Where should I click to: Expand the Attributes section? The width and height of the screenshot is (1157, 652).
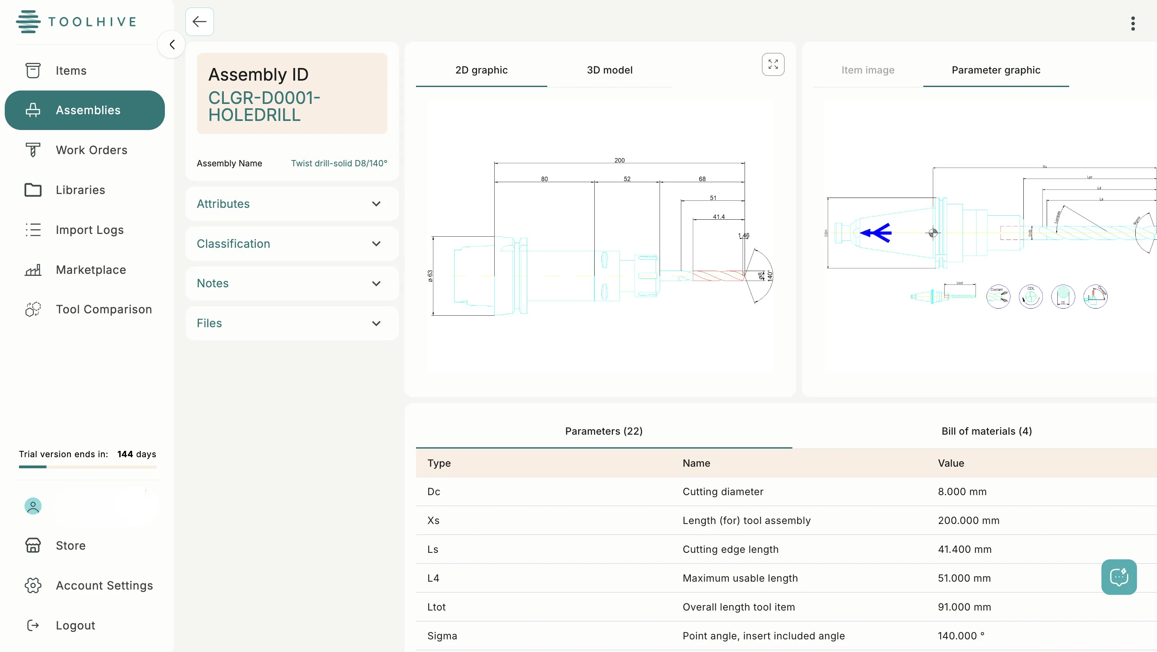(292, 204)
